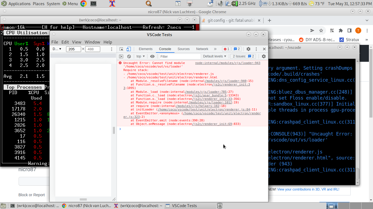Close the 'git config' Chrome tab
Screen dimensions: 373x209
pos(259,20)
